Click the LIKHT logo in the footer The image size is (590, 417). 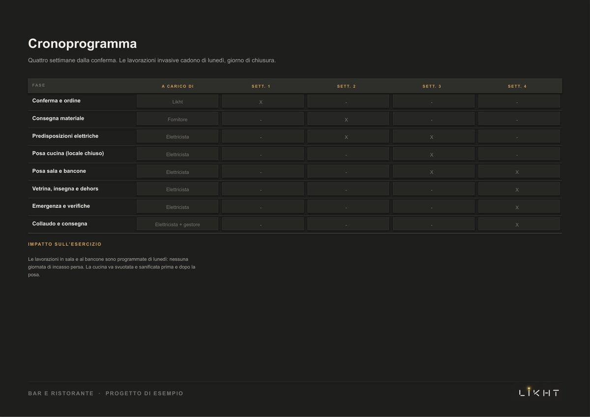click(x=539, y=392)
